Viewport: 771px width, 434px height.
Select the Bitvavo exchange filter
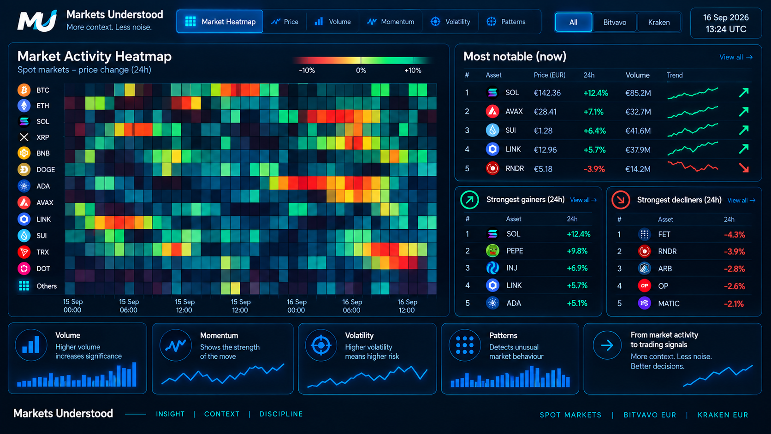pyautogui.click(x=615, y=22)
